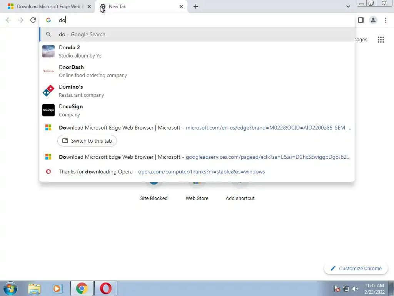Viewport: 394px width, 296px height.
Task: Close the New Tab tab
Action: click(181, 7)
